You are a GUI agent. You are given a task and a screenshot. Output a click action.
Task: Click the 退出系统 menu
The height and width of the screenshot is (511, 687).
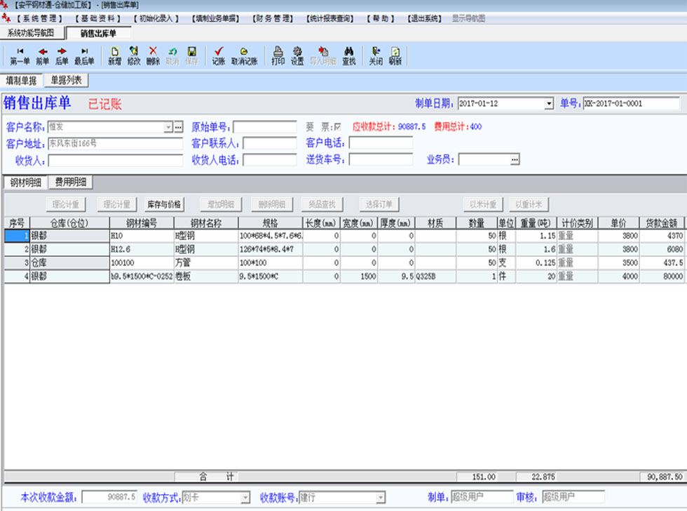424,18
